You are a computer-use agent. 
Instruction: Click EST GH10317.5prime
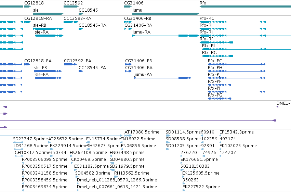pyautogui.click(x=32, y=153)
